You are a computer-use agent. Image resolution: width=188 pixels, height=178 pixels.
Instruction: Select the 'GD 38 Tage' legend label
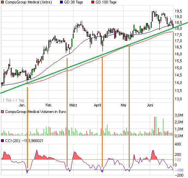click(x=73, y=2)
